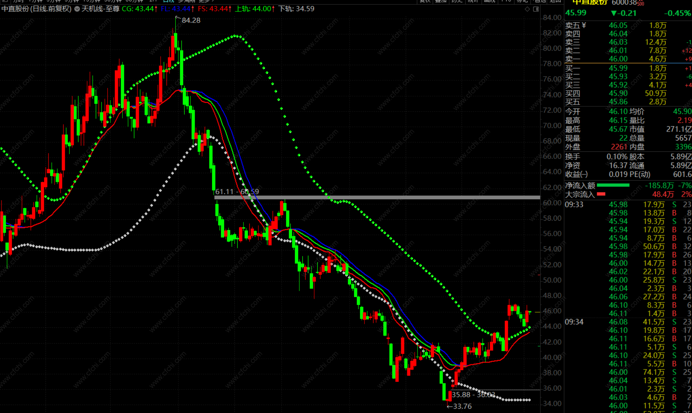This screenshot has height=413, width=692.
Task: Open the 复权 adjustment menu
Action: 425,1
